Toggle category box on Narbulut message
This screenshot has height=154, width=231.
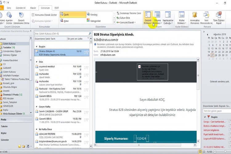coord(85,90)
